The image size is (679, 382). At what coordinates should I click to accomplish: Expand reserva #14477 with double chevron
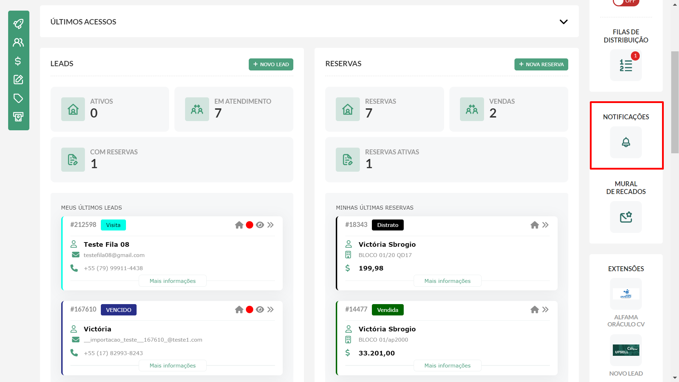[546, 310]
